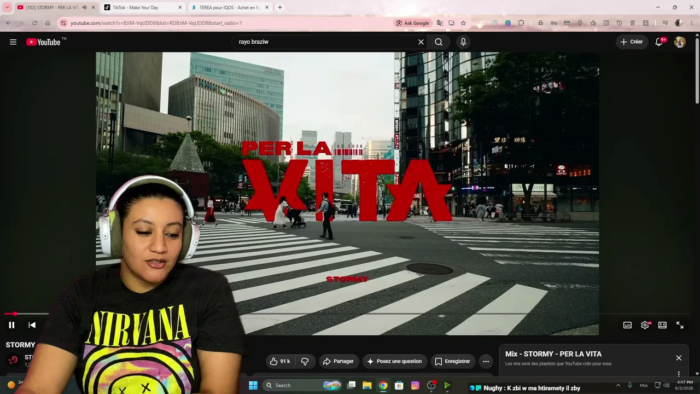Open a new browser tab
The image size is (700, 394).
[280, 8]
